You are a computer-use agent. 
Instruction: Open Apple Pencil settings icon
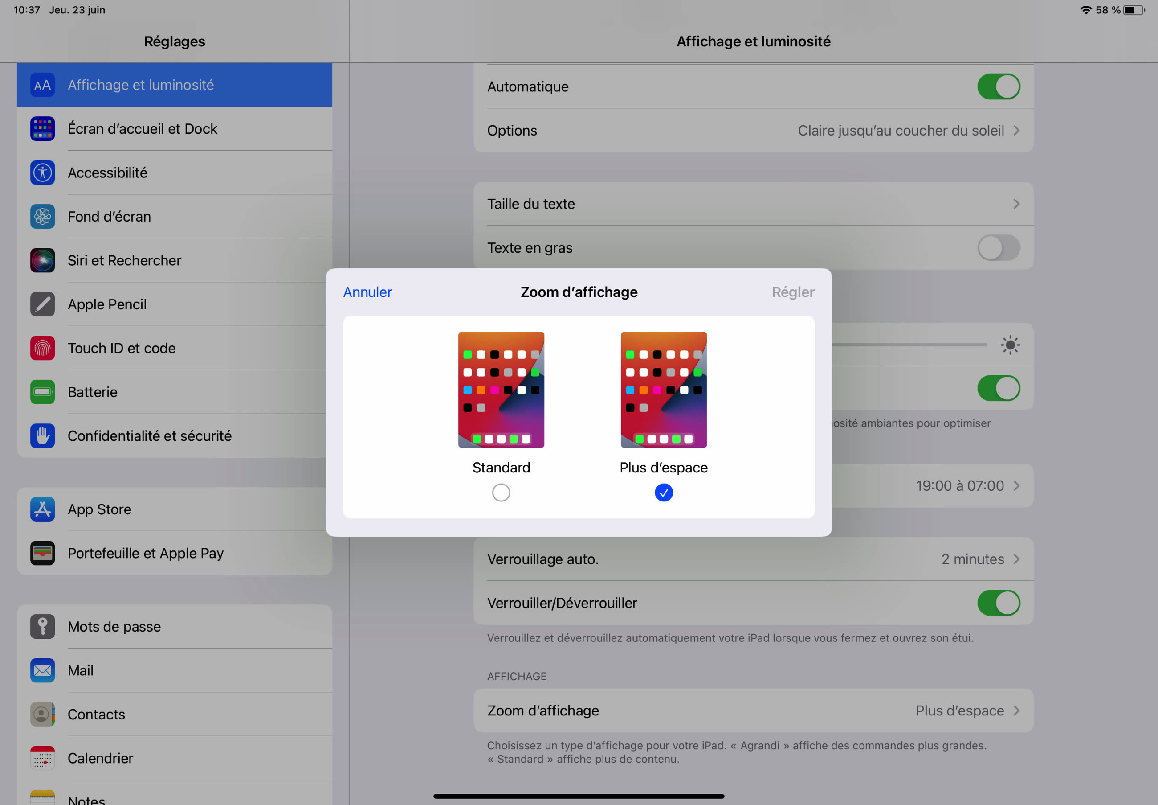tap(42, 304)
